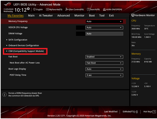Click +3.3V value 3.392 V
The image size is (157, 119).
point(135,95)
